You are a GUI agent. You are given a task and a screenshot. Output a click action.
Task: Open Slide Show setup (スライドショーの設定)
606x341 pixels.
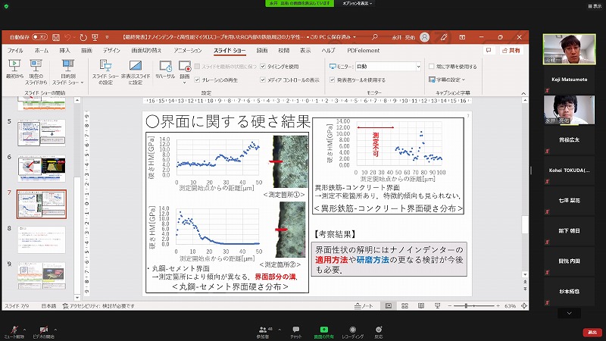pyautogui.click(x=105, y=72)
